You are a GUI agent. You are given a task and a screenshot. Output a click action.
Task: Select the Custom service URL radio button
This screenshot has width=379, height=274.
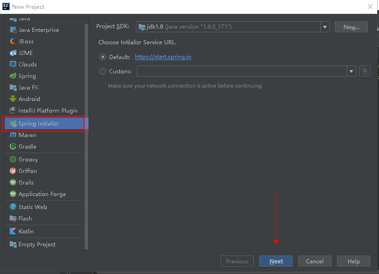point(103,71)
